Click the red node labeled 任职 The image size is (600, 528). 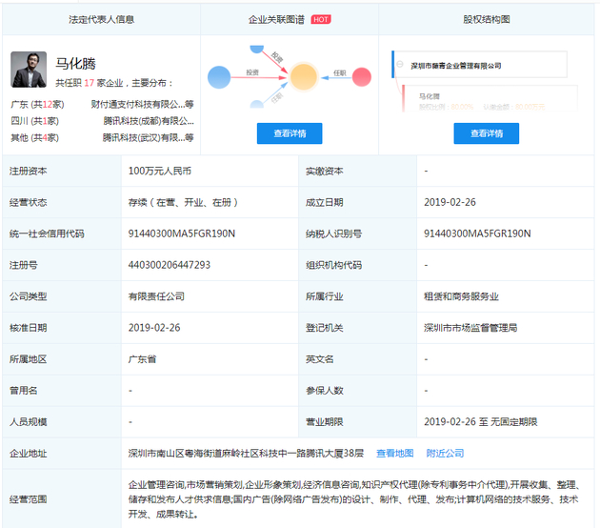[x=360, y=76]
